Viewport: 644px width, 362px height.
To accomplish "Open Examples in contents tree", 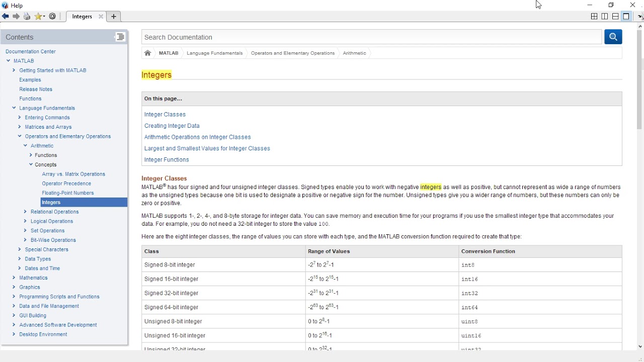I will 30,80.
